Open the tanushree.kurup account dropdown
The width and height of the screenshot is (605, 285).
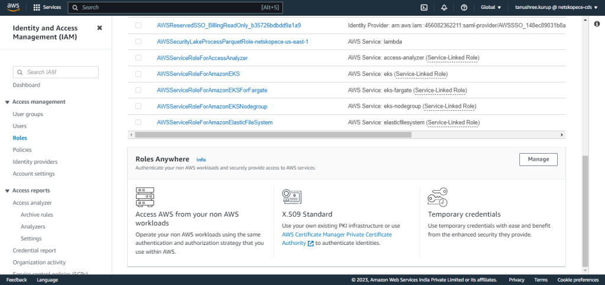pyautogui.click(x=556, y=7)
